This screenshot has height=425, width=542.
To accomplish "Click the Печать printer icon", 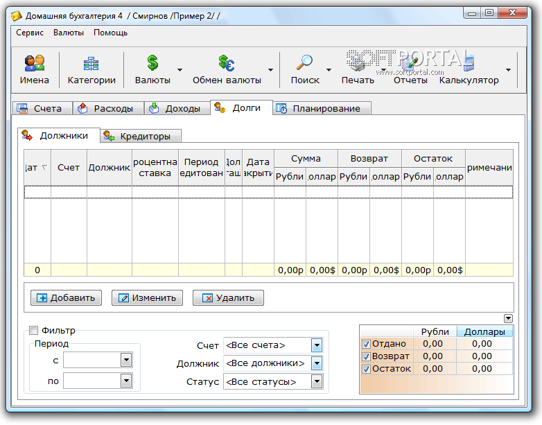I will (x=358, y=64).
